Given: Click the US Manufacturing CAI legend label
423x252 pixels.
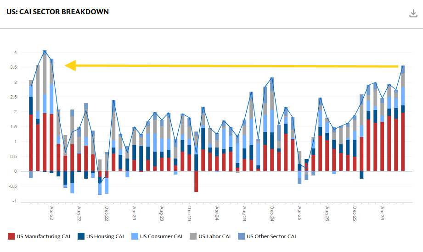Looking at the screenshot, I should tap(43, 236).
